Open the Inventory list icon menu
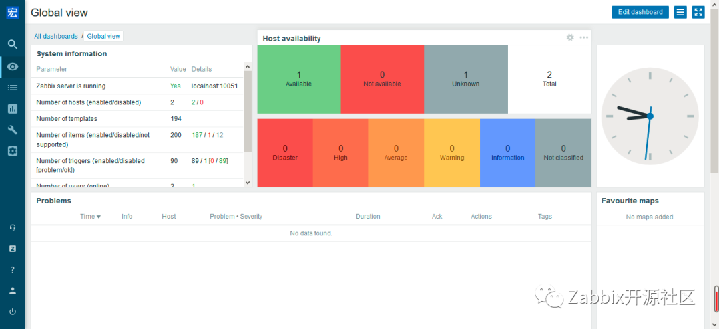This screenshot has height=329, width=719. point(13,88)
